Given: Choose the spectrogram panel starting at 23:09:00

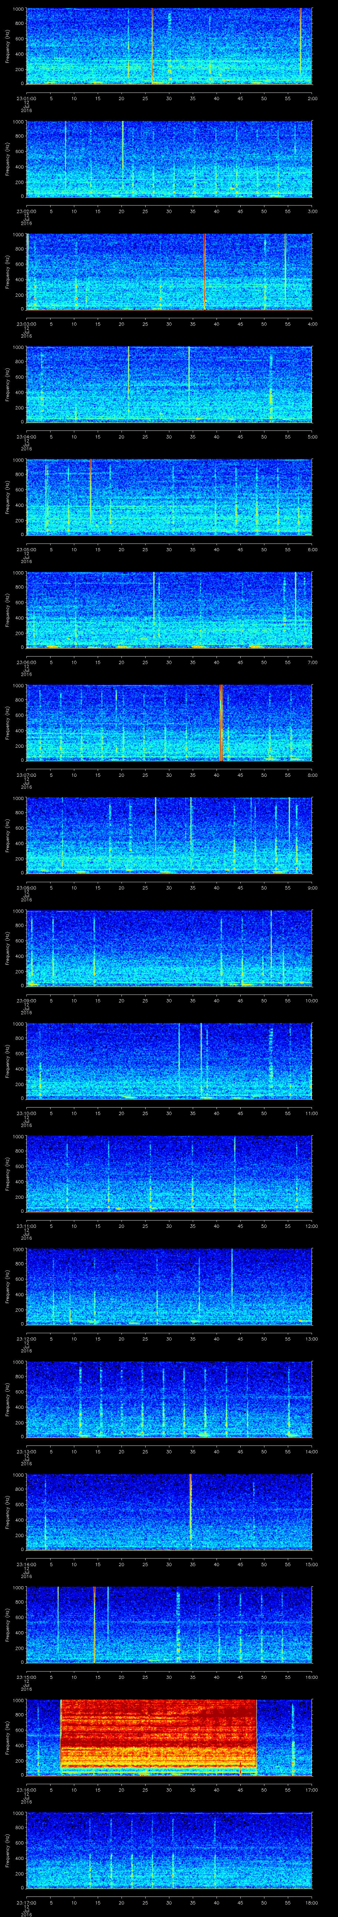Looking at the screenshot, I should click(169, 947).
